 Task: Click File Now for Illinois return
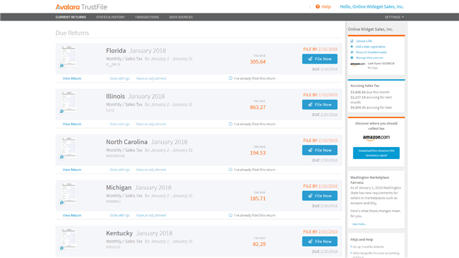tap(320, 105)
